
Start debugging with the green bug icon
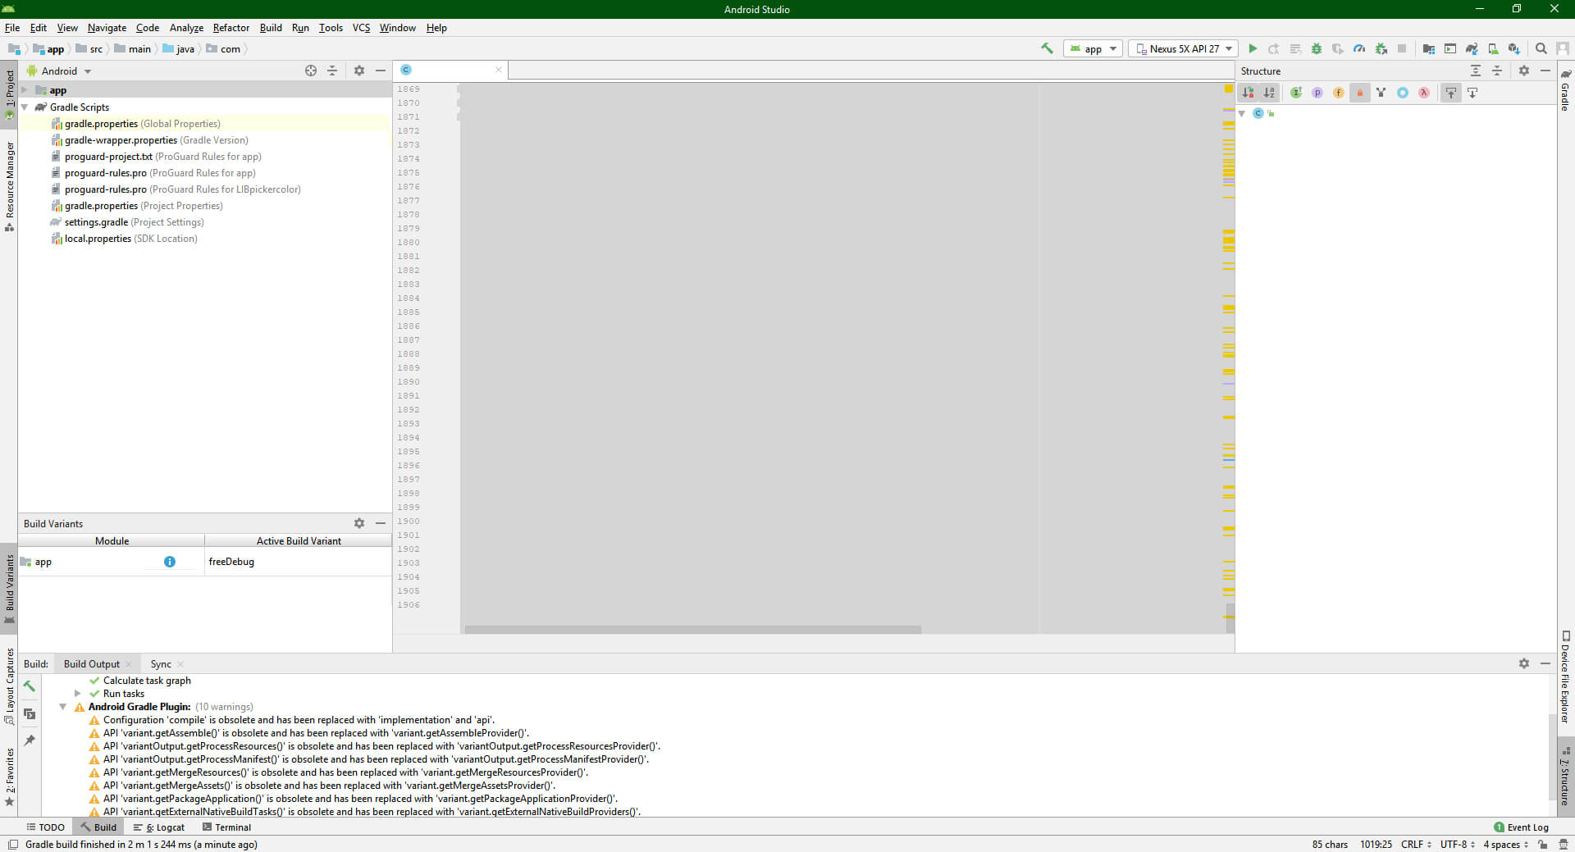coord(1317,48)
